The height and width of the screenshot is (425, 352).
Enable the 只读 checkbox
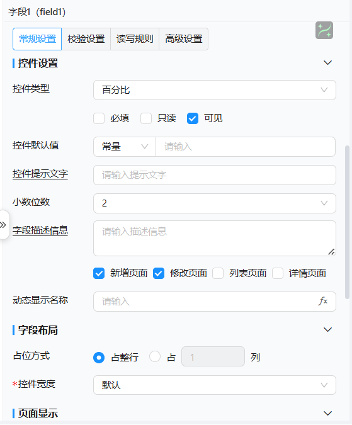[146, 118]
